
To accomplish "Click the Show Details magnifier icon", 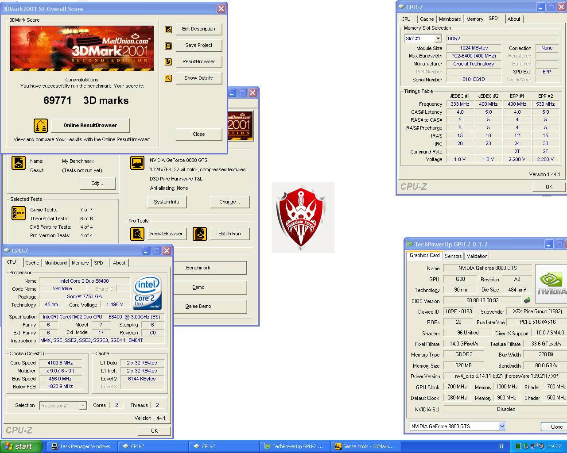I will (x=168, y=78).
